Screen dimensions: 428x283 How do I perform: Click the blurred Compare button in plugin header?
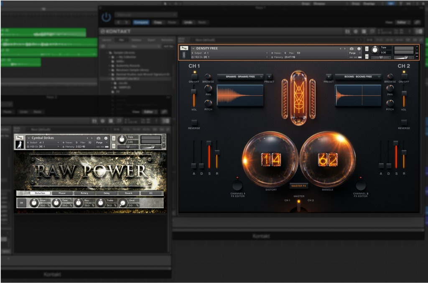[141, 23]
